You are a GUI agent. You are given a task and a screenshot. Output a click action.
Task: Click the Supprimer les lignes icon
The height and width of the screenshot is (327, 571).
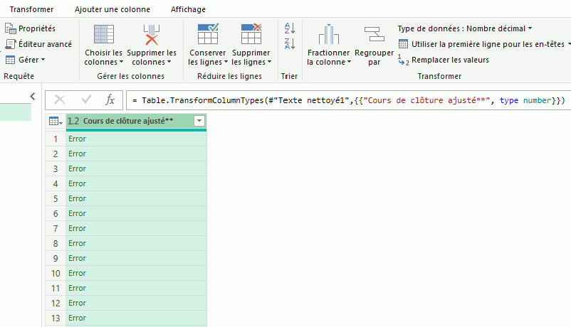[251, 35]
